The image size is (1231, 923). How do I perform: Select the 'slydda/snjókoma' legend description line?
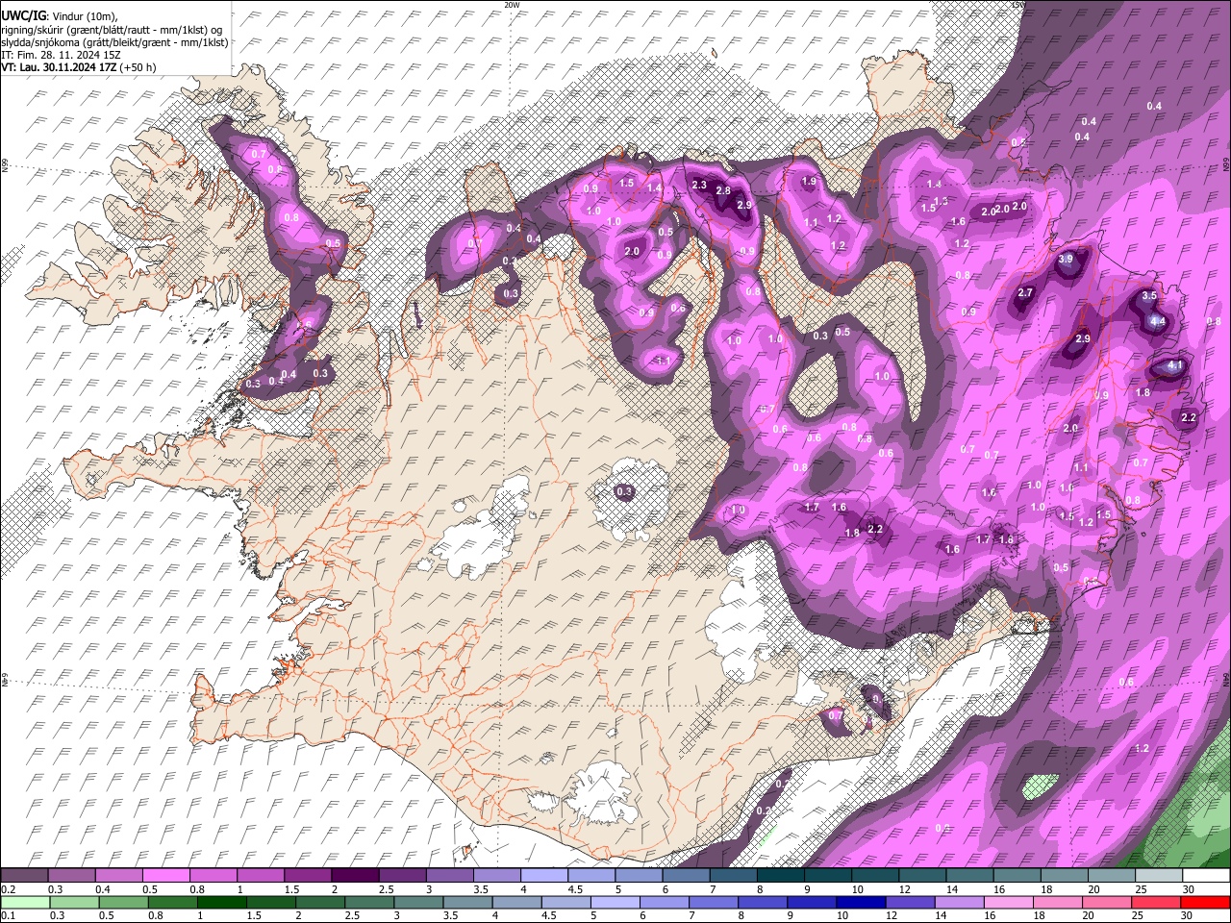point(114,42)
